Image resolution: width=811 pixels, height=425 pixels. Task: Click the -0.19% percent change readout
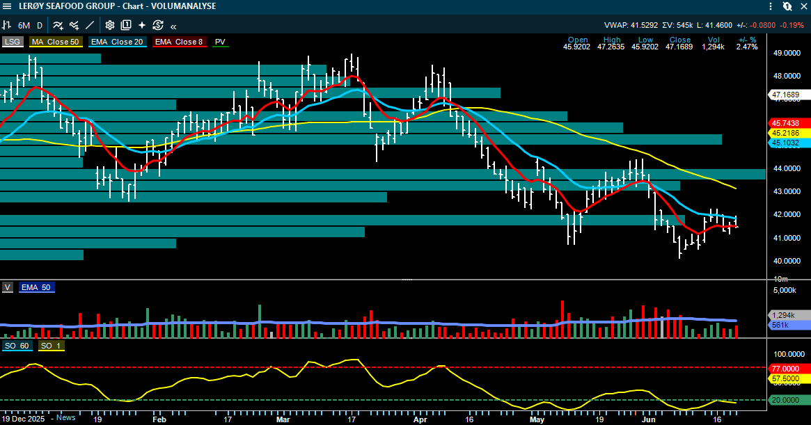tap(792, 25)
